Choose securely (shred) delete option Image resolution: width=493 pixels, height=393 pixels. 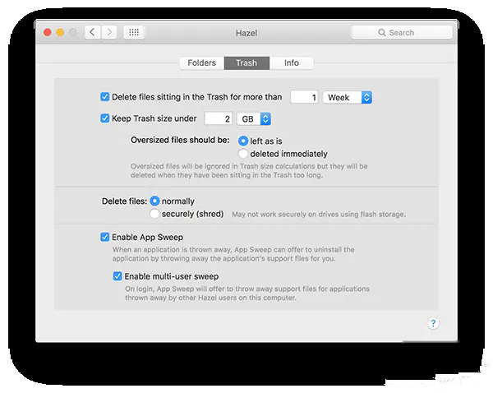(154, 214)
